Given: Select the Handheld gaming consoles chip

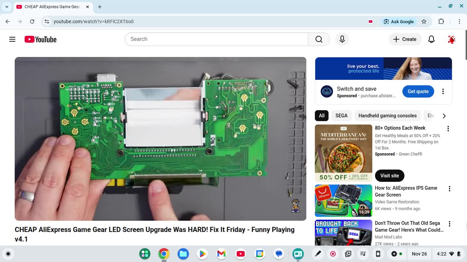Looking at the screenshot, I should [387, 116].
